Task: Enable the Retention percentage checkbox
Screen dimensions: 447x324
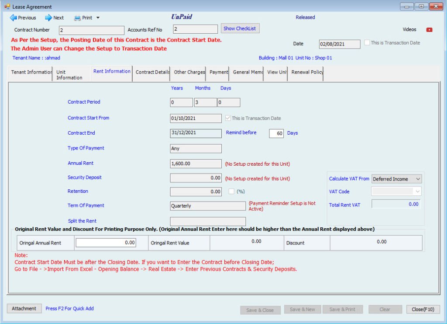Action: [x=231, y=191]
